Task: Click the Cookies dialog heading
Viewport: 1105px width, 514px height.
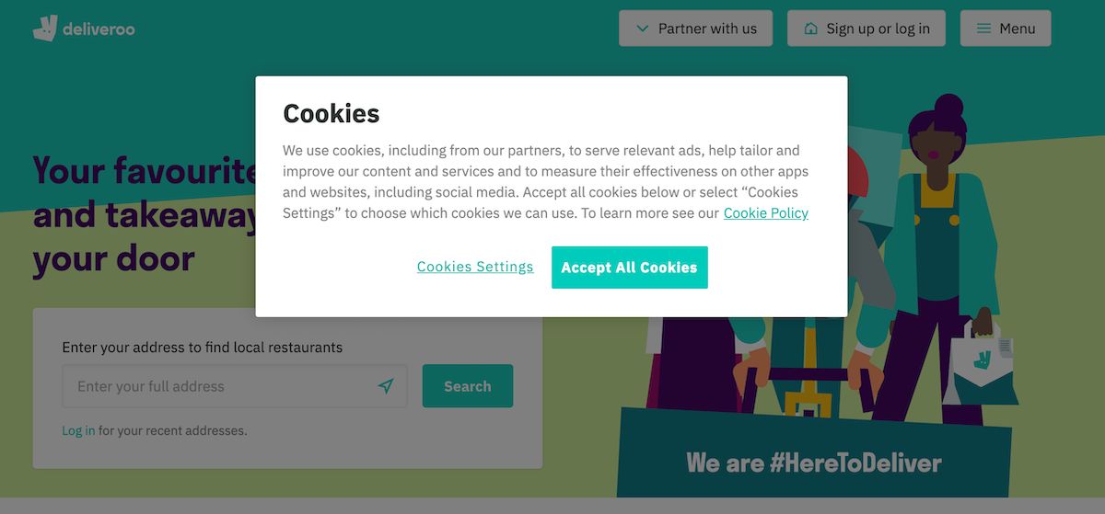Action: 331,113
